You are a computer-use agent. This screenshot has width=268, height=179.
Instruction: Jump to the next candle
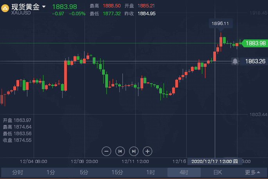(134, 151)
